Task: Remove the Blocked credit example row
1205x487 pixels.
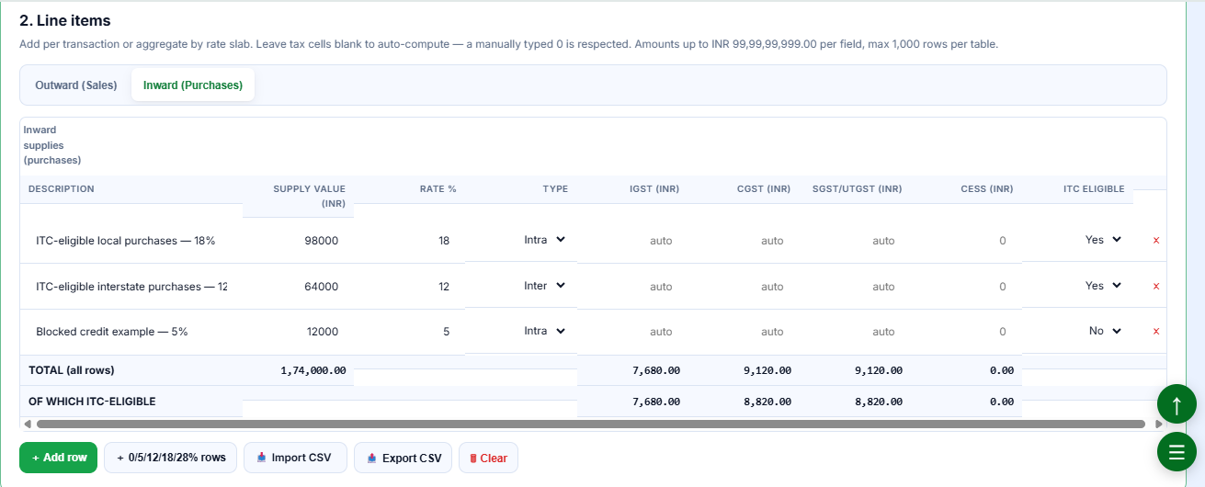Action: pos(1156,332)
